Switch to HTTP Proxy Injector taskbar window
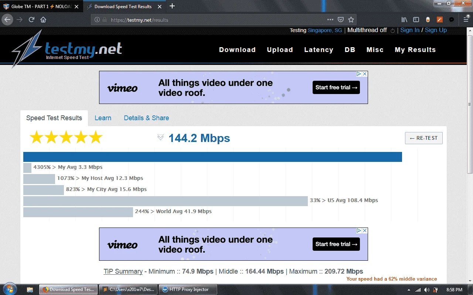Image resolution: width=473 pixels, height=295 pixels. [188, 289]
